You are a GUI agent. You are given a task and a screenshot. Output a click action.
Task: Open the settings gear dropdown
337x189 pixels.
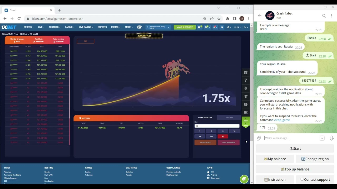(229, 27)
